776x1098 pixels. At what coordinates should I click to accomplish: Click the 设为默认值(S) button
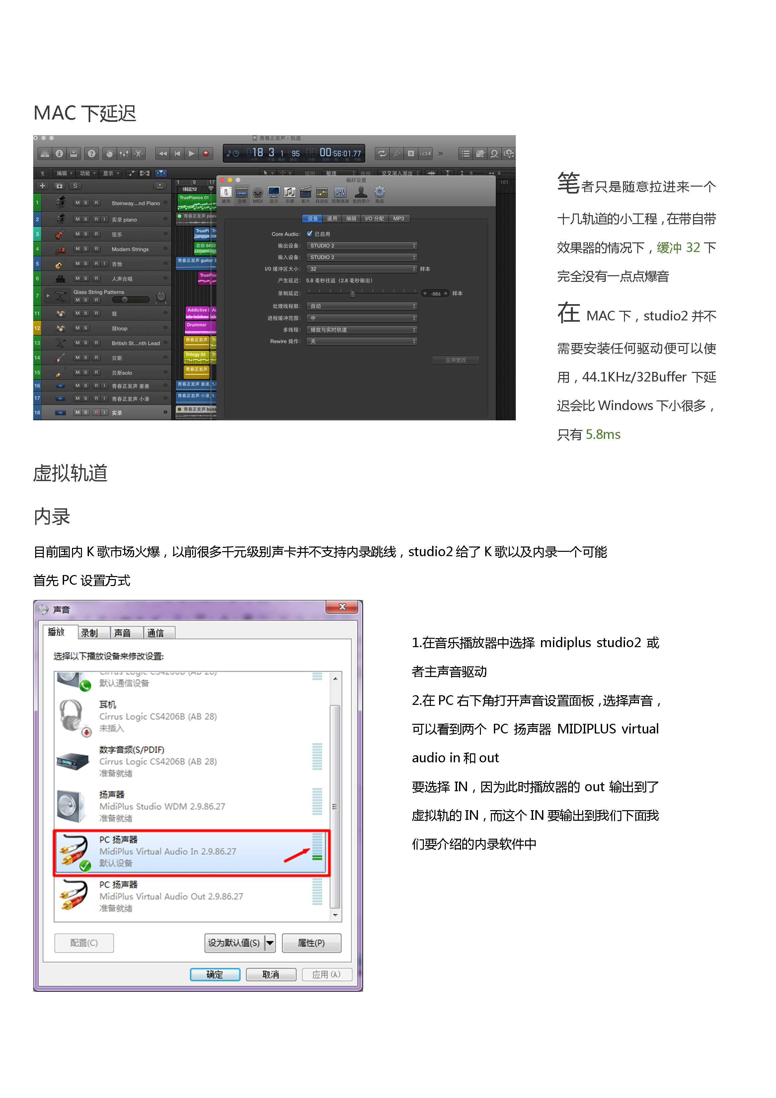234,943
